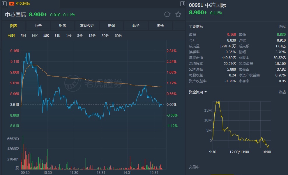Click the 00981 中芯国际 stock title
Screen dimensions: 288x175
(207, 5)
